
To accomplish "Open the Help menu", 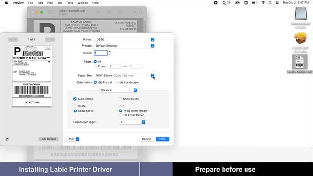I will tap(95, 3).
